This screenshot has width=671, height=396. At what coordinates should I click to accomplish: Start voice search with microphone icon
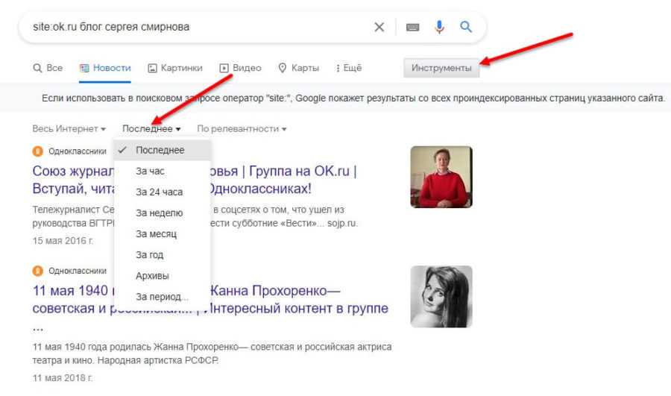pos(439,27)
